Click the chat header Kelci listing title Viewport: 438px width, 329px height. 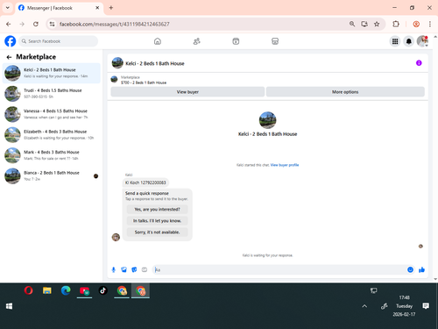(155, 63)
